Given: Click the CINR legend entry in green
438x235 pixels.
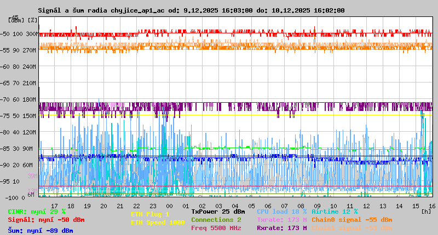Looking at the screenshot, I should (37, 211).
